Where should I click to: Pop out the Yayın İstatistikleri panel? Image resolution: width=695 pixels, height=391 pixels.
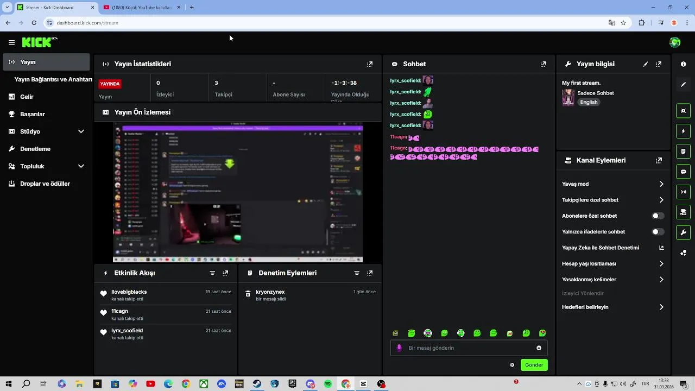click(370, 64)
